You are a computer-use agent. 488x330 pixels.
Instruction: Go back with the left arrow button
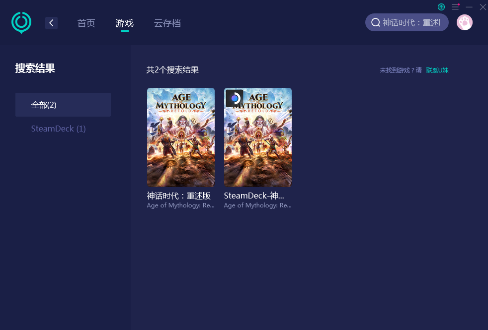tap(51, 23)
